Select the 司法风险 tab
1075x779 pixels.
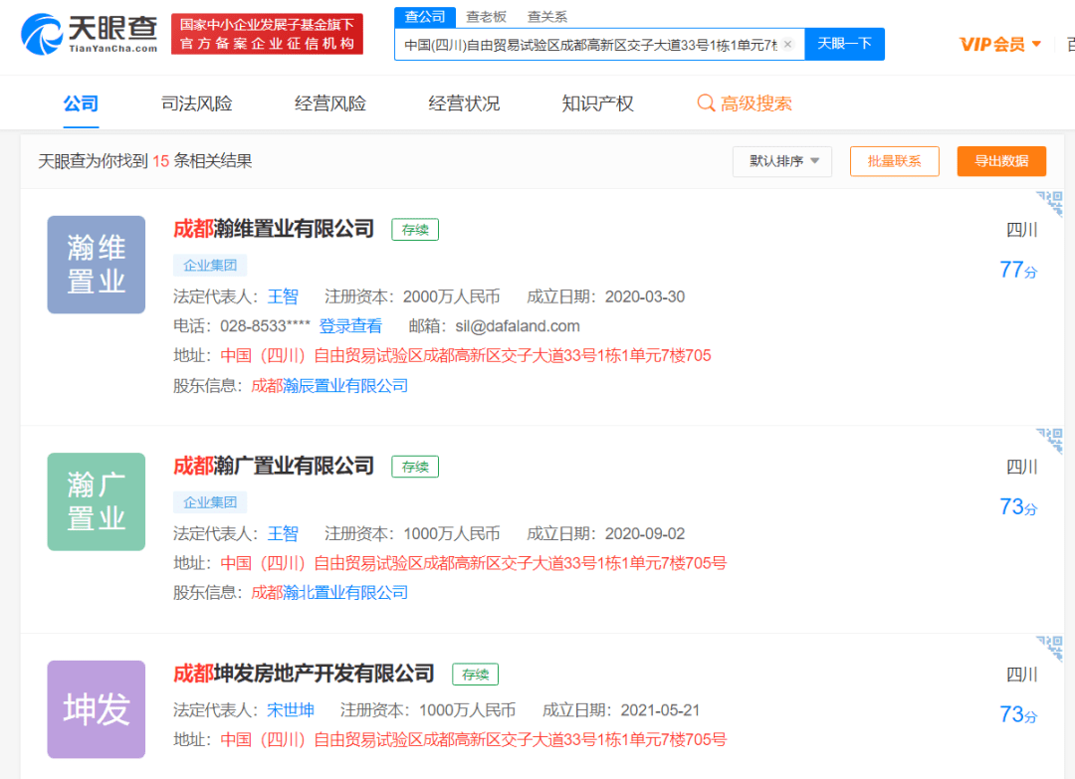click(x=197, y=103)
